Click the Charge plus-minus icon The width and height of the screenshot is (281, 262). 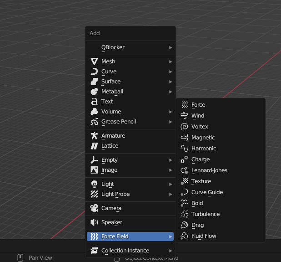pyautogui.click(x=184, y=159)
